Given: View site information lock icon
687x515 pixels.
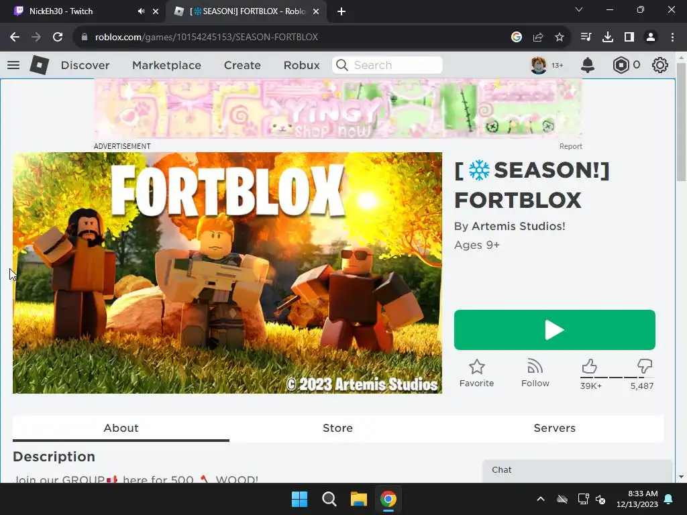Looking at the screenshot, I should tap(85, 38).
